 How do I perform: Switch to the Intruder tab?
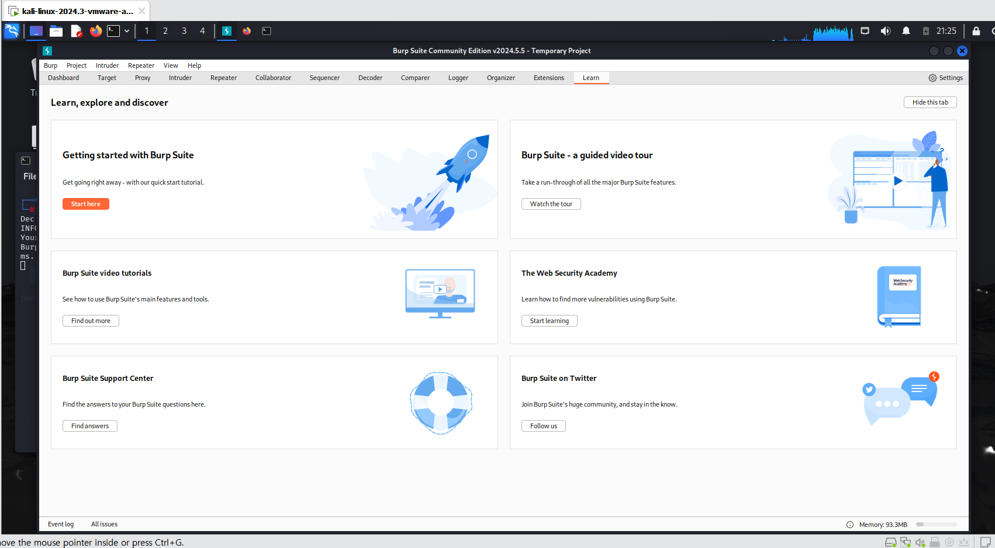pyautogui.click(x=181, y=78)
